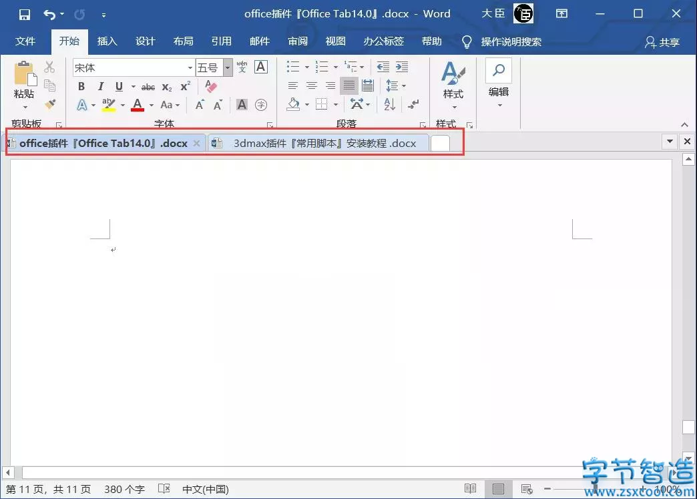Close the Office Tab14.0 document tab
Viewport: 697px width, 499px height.
click(x=196, y=142)
